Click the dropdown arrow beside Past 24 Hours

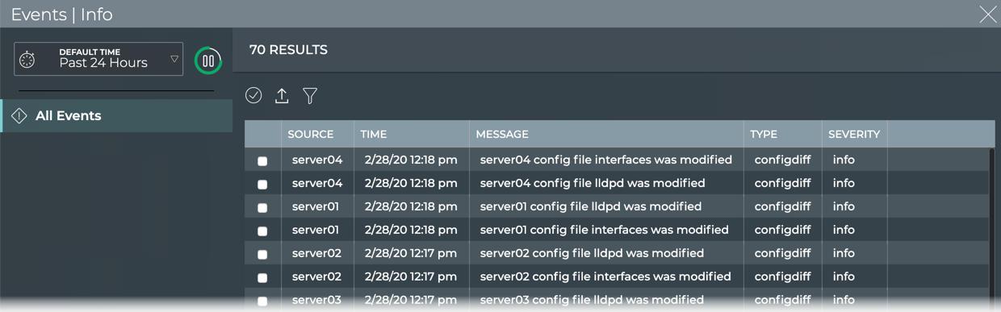[x=174, y=59]
